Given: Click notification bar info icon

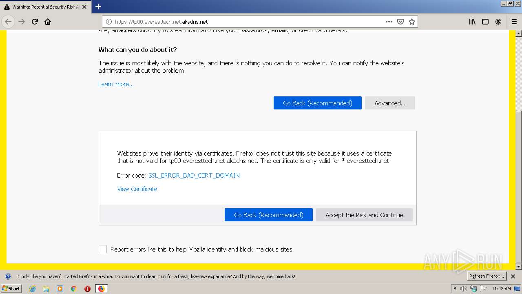Looking at the screenshot, I should click(8, 276).
